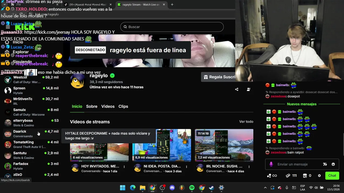Image resolution: width=344 pixels, height=193 pixels.
Task: Click Ver todo link for stream videos
Action: 246,122
